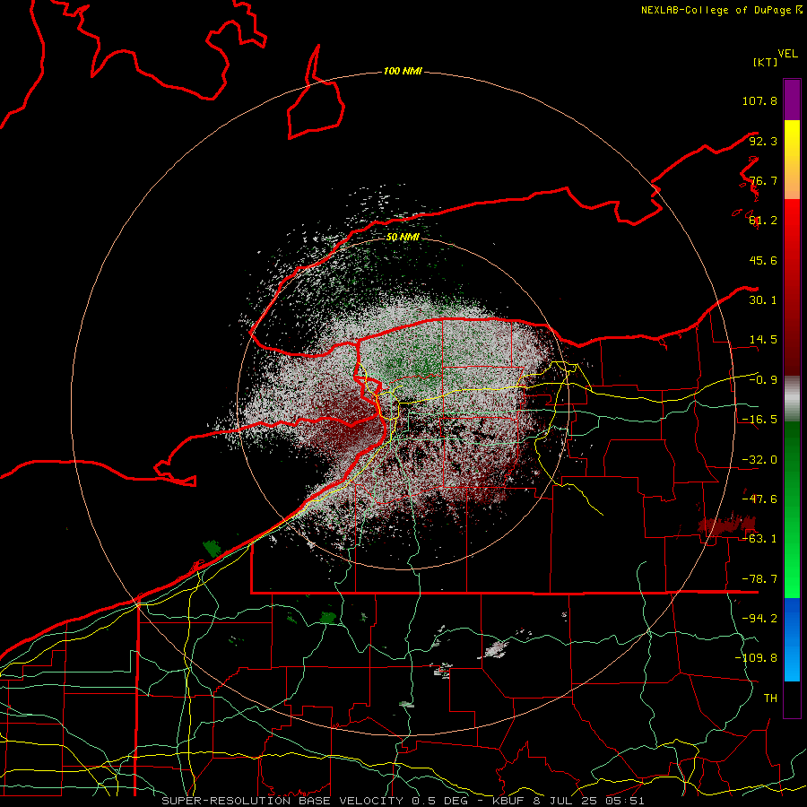Click the 14.5 legend value
The width and height of the screenshot is (807, 807).
(763, 340)
